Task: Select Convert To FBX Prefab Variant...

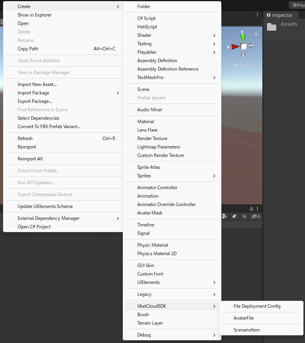Action: click(x=64, y=127)
